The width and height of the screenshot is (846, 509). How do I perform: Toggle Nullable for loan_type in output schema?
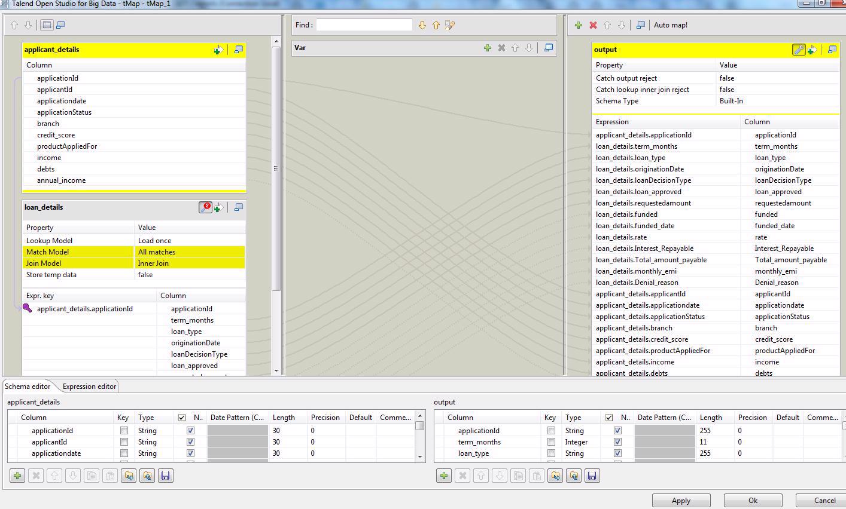617,453
